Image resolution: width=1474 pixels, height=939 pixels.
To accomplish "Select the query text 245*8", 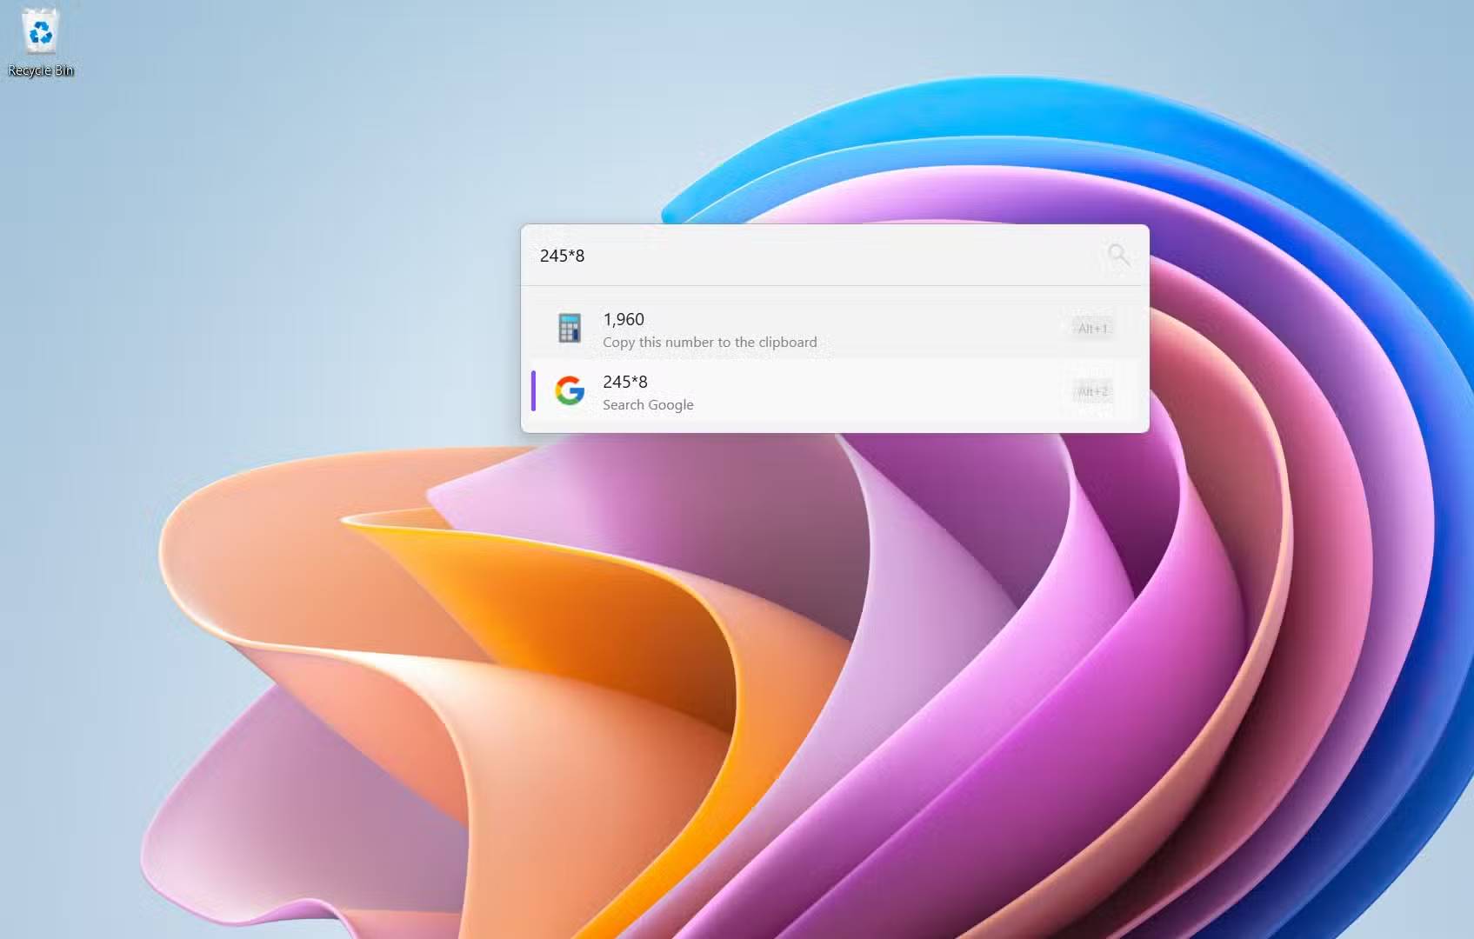I will [564, 256].
